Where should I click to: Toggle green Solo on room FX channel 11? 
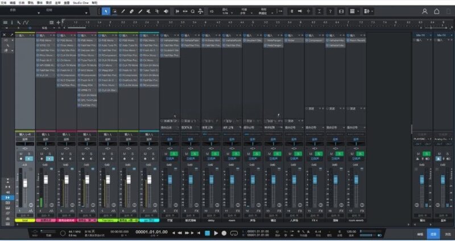[x=235, y=154]
